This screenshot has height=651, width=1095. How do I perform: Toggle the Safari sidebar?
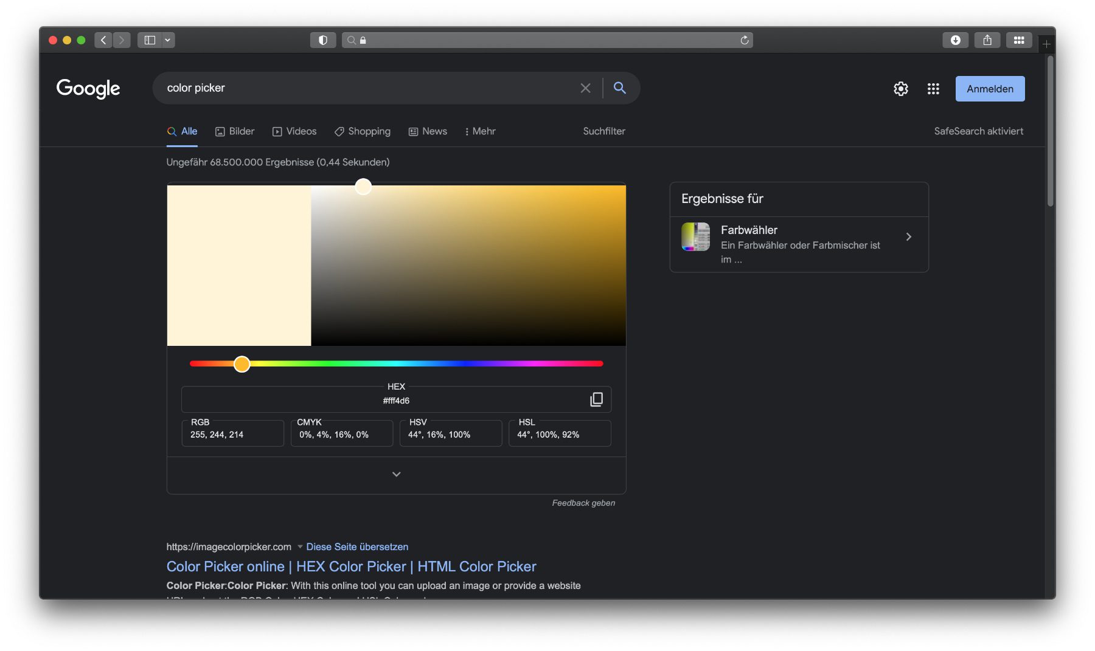150,40
